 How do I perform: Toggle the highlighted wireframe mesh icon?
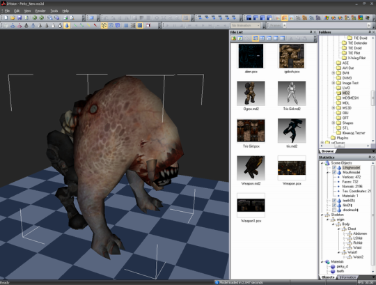(x=104, y=25)
